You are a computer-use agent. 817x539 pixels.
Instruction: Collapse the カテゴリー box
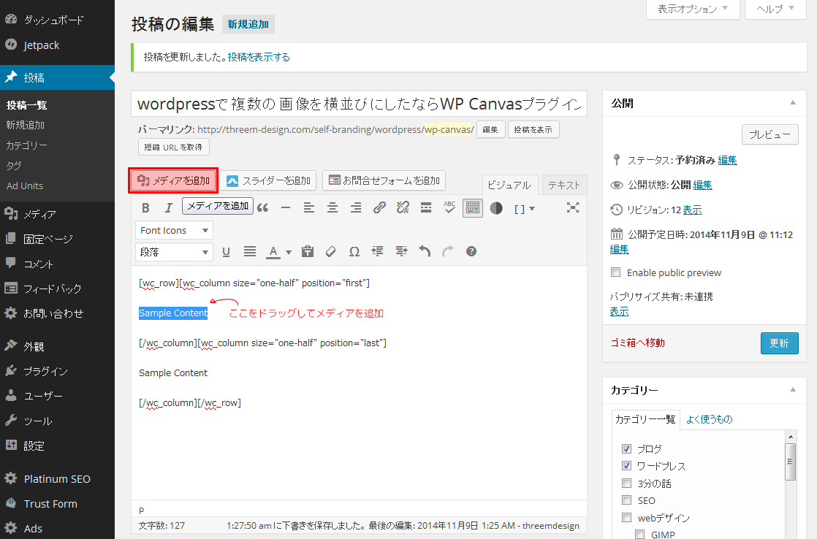point(792,389)
